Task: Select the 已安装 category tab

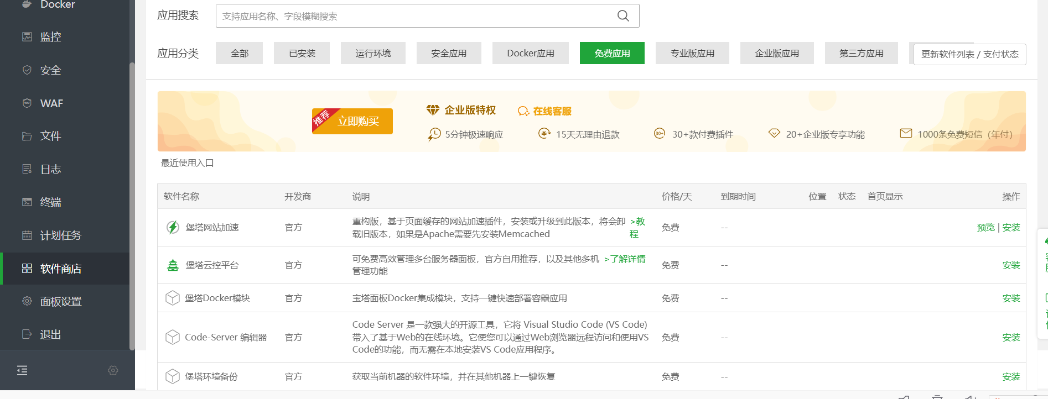Action: point(302,53)
